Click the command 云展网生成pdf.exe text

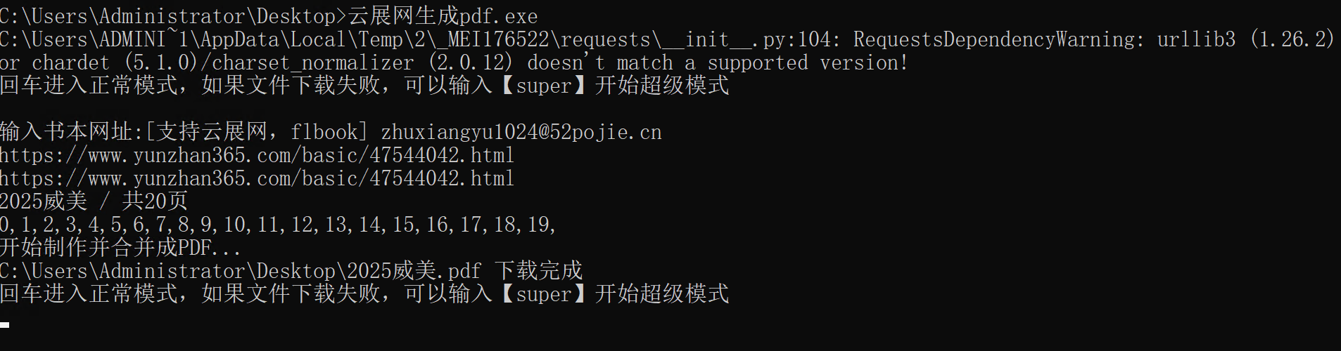pos(443,16)
